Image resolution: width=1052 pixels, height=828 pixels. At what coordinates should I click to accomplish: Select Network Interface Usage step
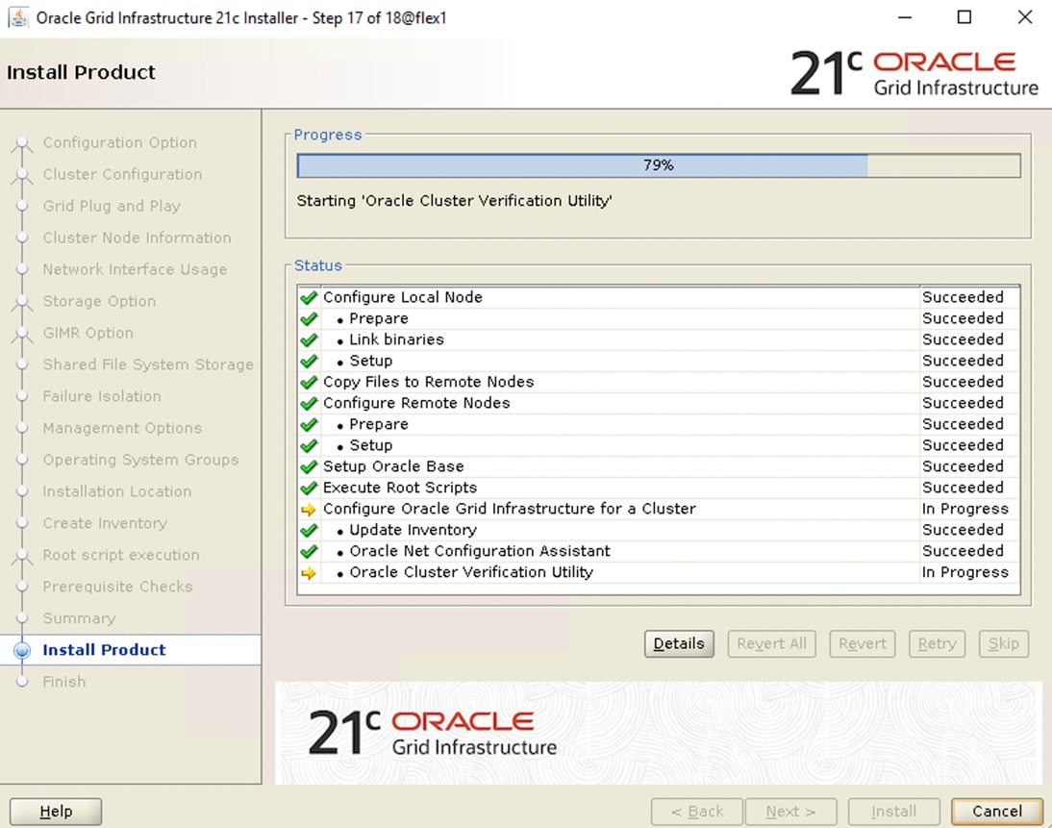(x=135, y=269)
